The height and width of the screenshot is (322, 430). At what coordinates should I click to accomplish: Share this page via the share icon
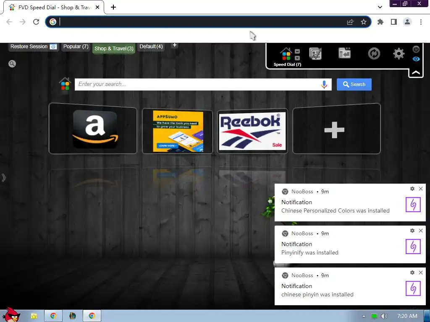[x=350, y=22]
